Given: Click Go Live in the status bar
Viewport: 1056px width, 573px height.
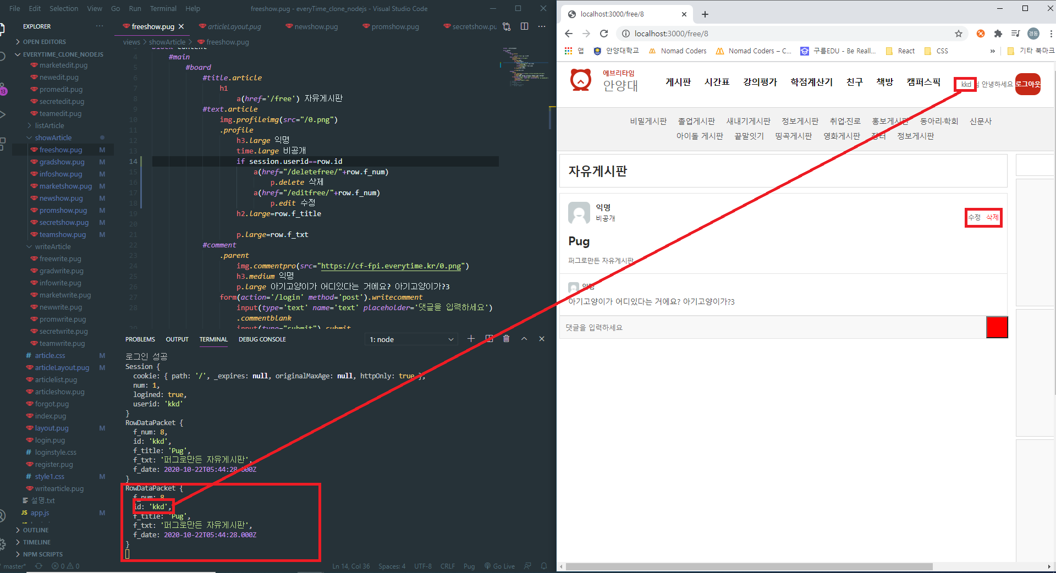Looking at the screenshot, I should click(499, 566).
